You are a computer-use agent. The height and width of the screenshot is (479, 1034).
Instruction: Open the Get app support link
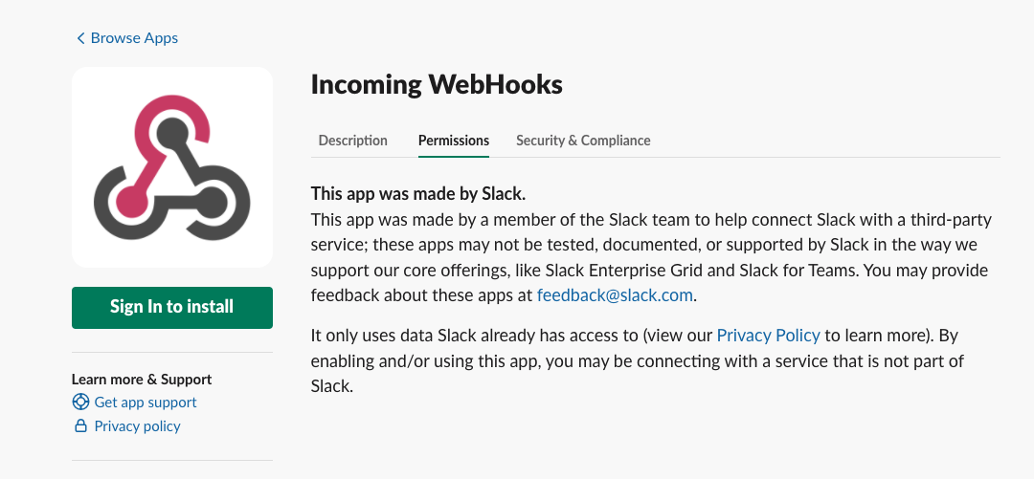click(x=146, y=402)
